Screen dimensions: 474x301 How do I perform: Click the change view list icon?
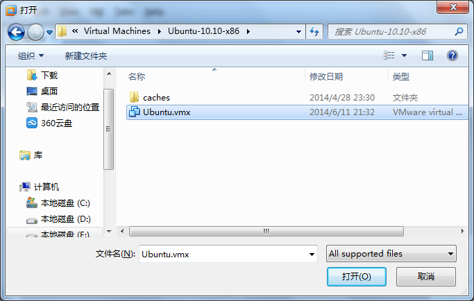click(x=389, y=55)
